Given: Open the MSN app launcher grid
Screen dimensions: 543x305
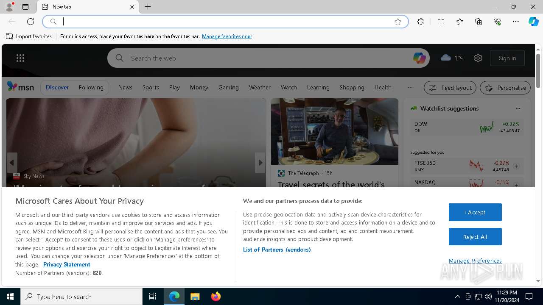Looking at the screenshot, I should [x=20, y=58].
